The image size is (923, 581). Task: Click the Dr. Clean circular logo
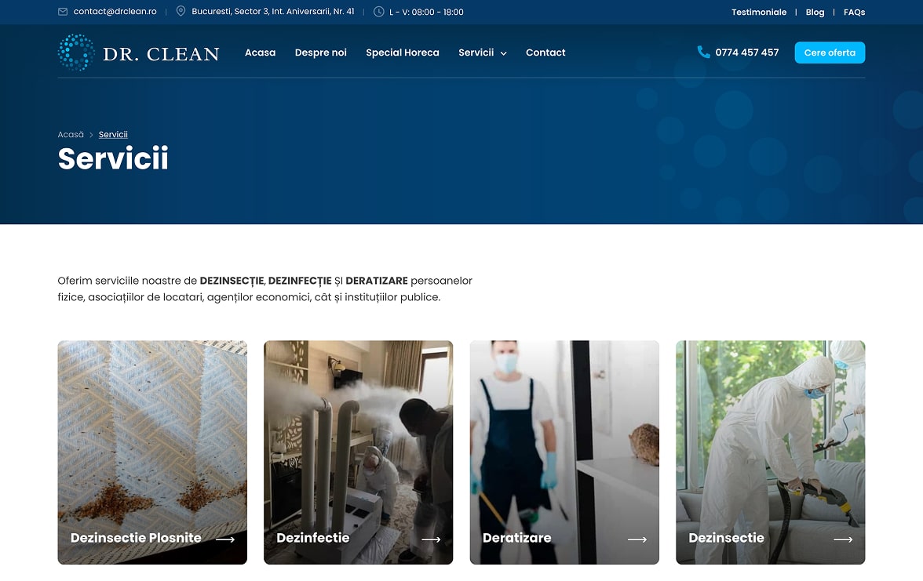[x=76, y=53]
